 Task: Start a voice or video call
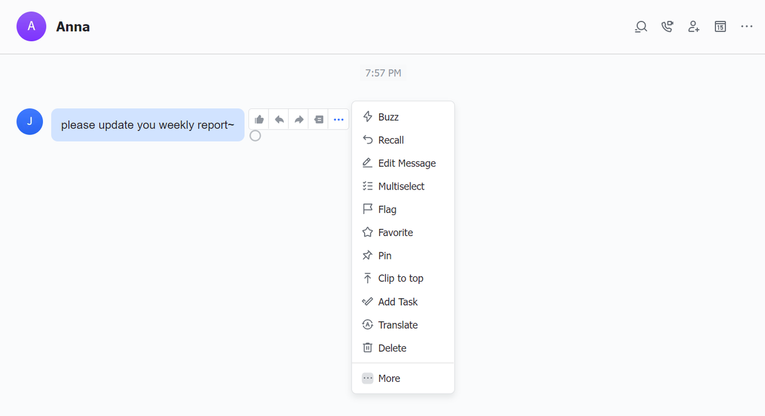coord(667,27)
